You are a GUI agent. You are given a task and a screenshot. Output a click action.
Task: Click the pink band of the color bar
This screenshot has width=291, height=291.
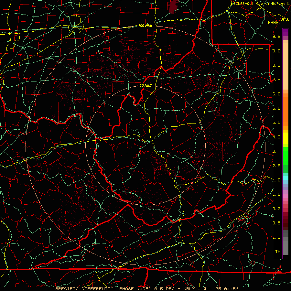[286, 196]
